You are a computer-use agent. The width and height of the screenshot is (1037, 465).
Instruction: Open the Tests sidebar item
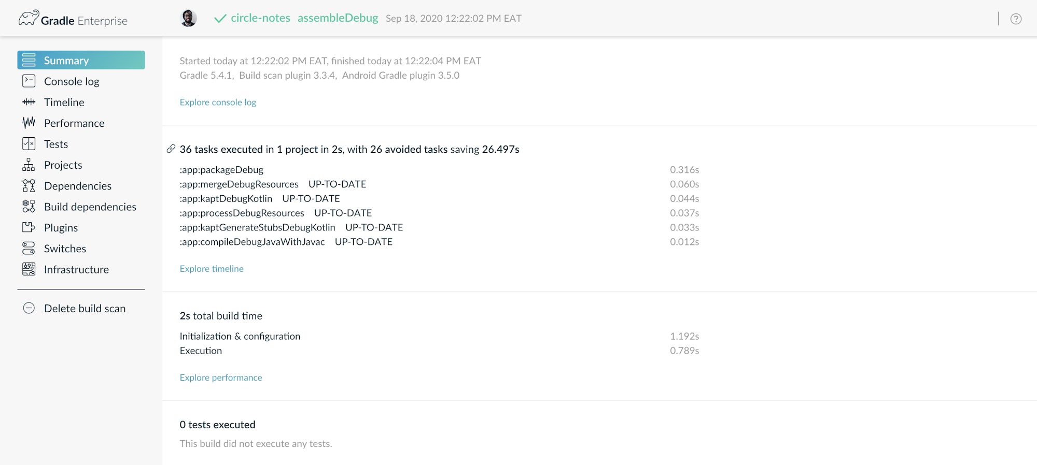point(56,144)
